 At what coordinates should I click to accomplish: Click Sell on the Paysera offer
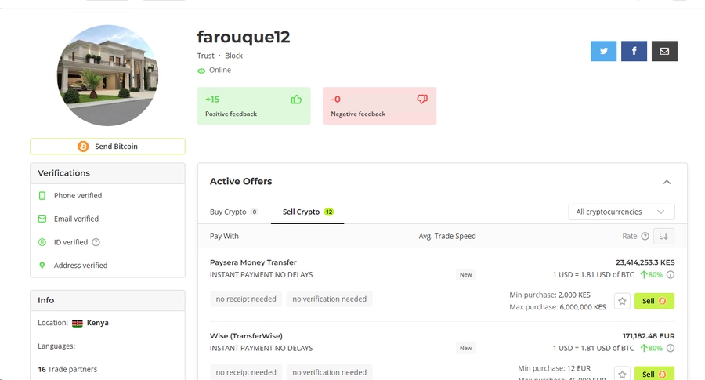(x=654, y=301)
